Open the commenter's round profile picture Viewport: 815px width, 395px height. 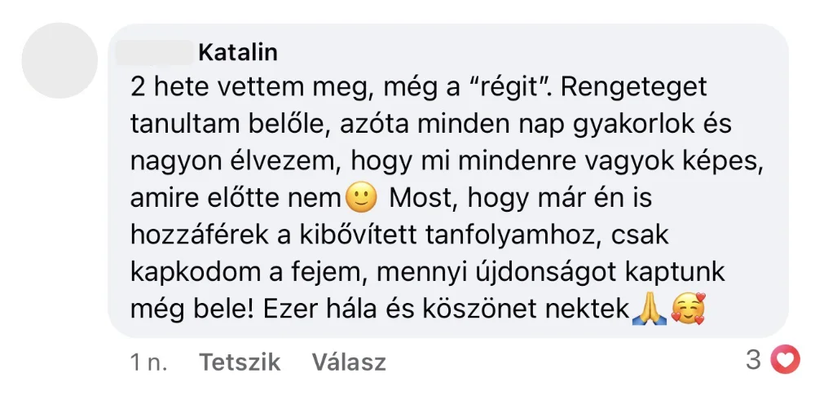pyautogui.click(x=59, y=61)
